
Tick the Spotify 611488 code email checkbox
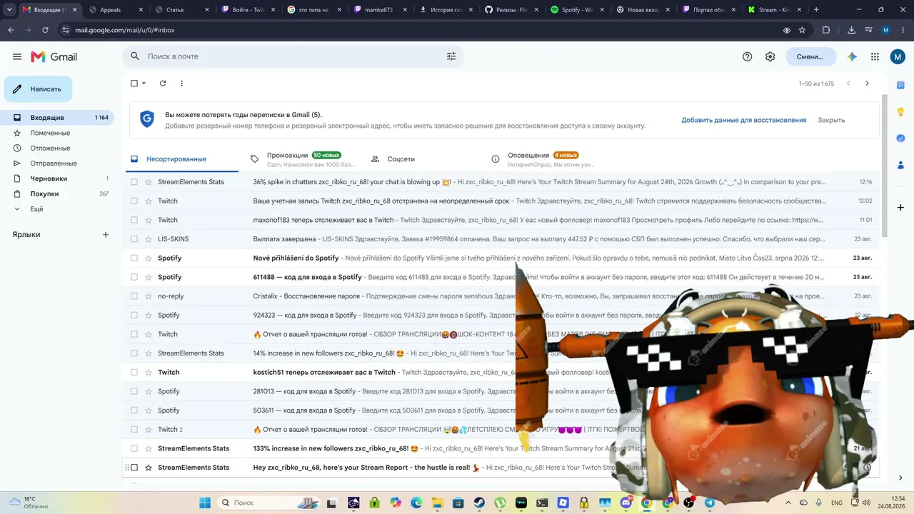coord(134,277)
